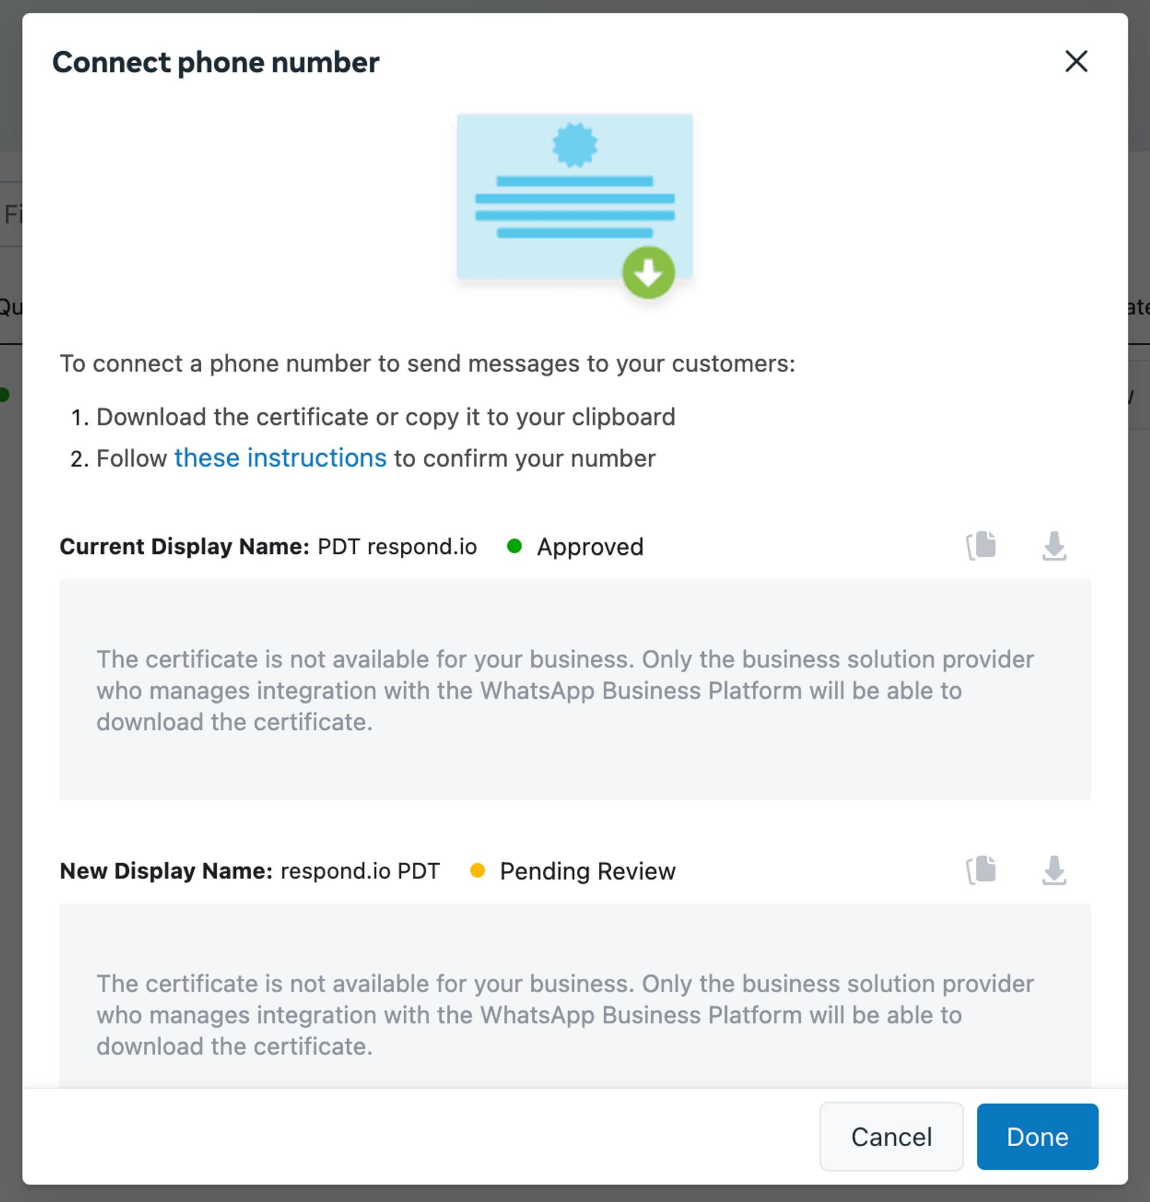1150x1202 pixels.
Task: Download the certificate for respond.io PDT
Action: [1054, 870]
